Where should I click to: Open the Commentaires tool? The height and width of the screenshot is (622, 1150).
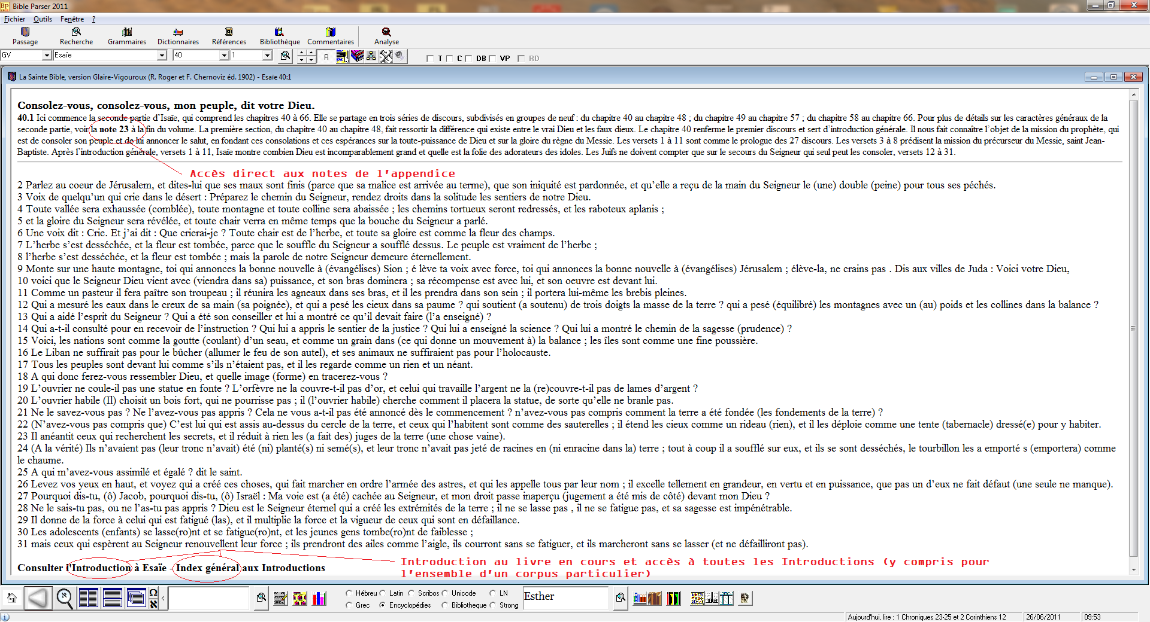331,36
